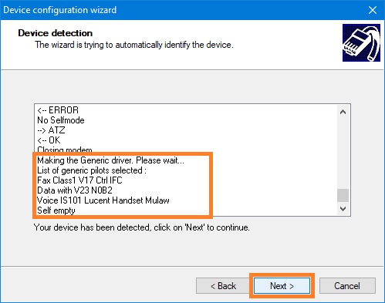Screen dimensions: 385x303
Task: Click the scrollbar track above the thumb
Action: coord(343,153)
